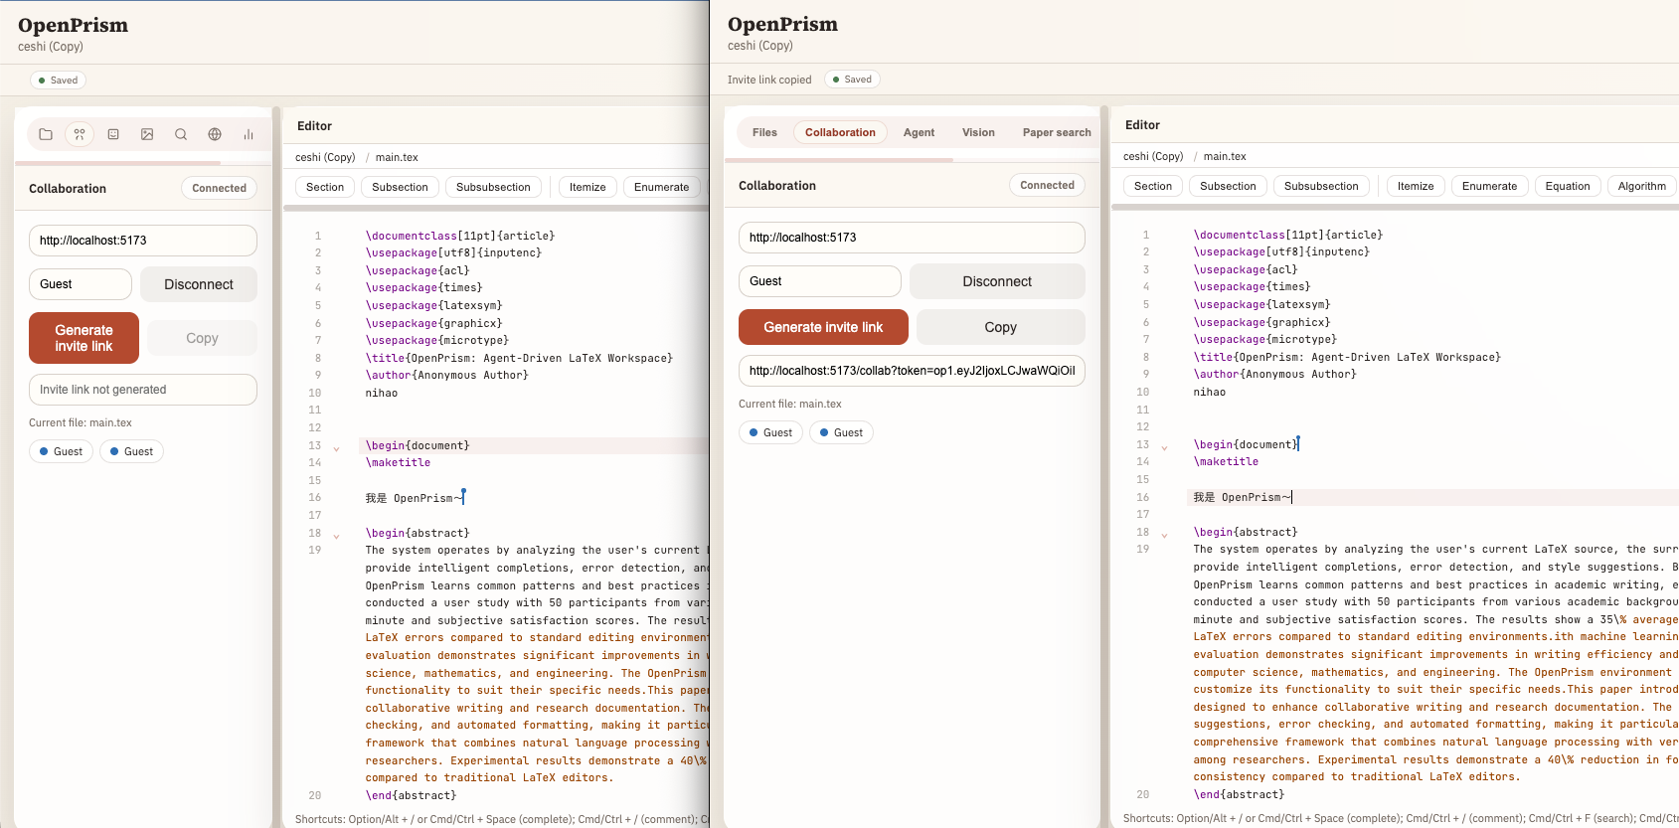1679x828 pixels.
Task: Insert a Subsubsection in the right editor
Action: 1321,186
